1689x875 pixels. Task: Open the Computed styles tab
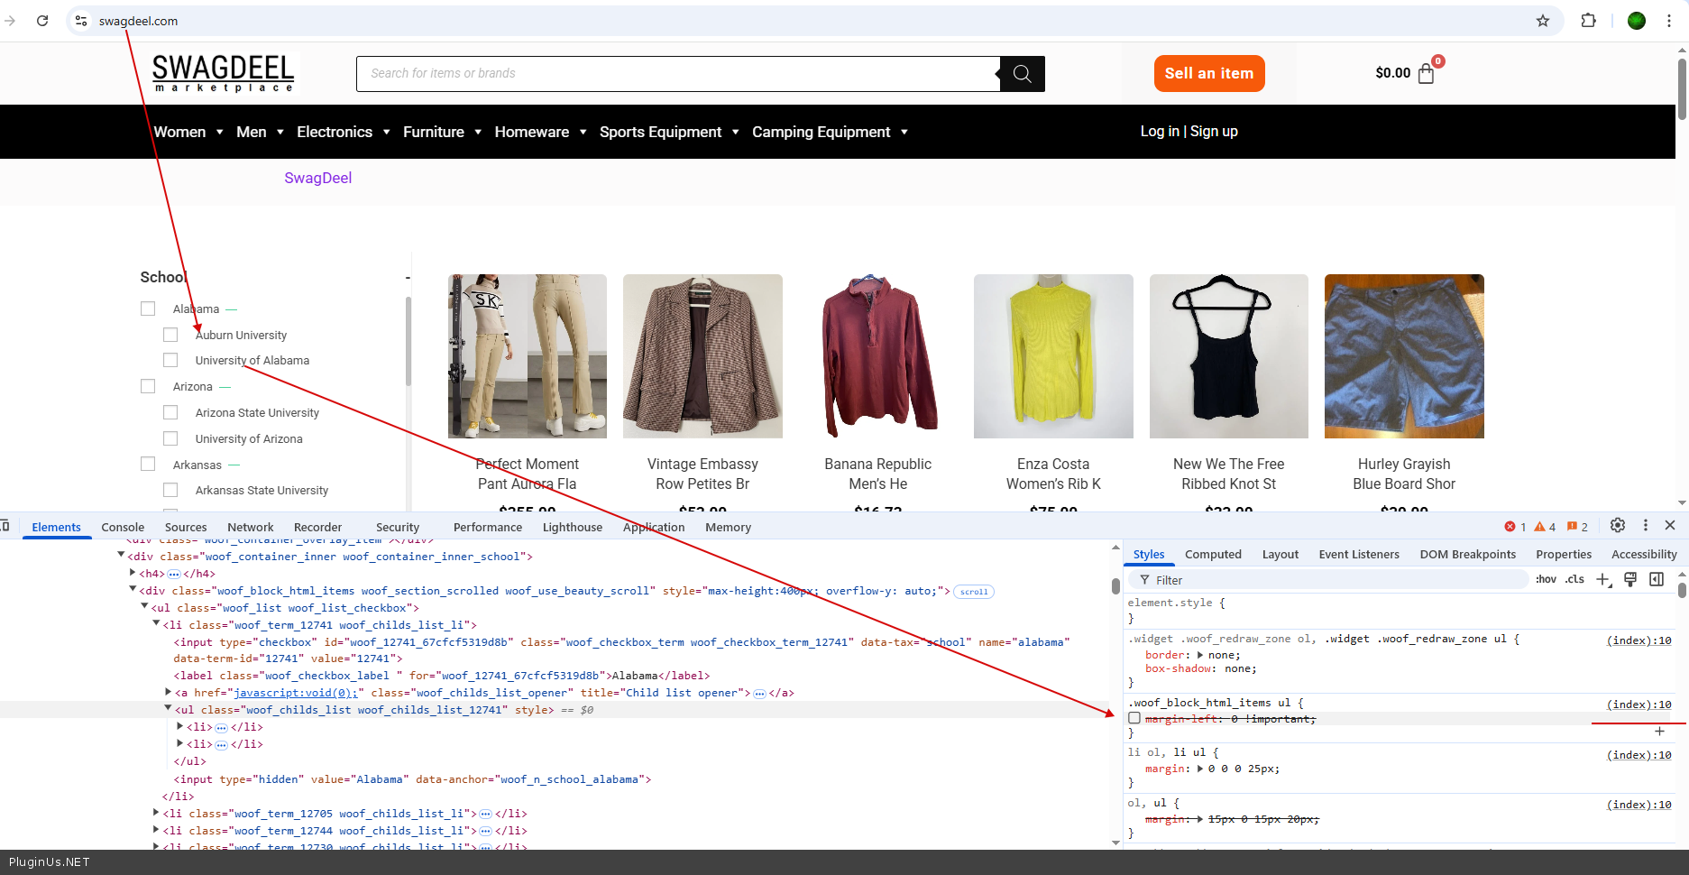pos(1213,555)
